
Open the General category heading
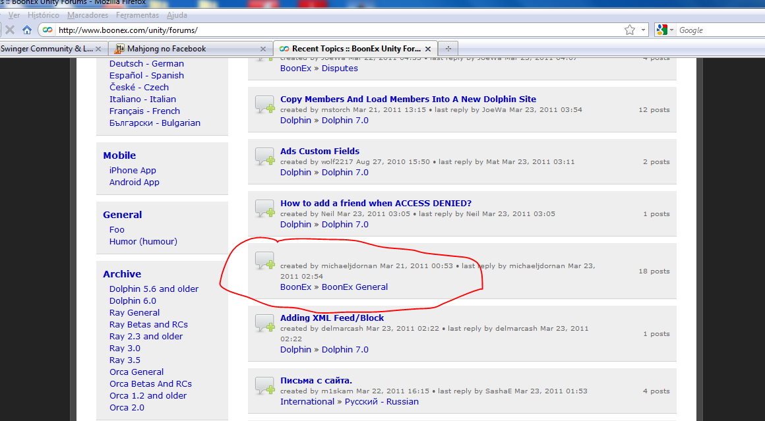tap(123, 215)
